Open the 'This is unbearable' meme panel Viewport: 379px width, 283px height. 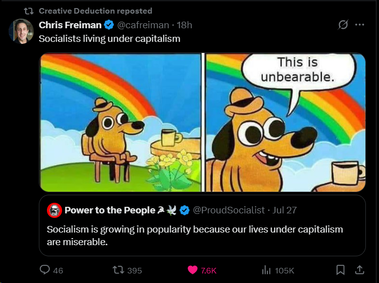coord(284,123)
